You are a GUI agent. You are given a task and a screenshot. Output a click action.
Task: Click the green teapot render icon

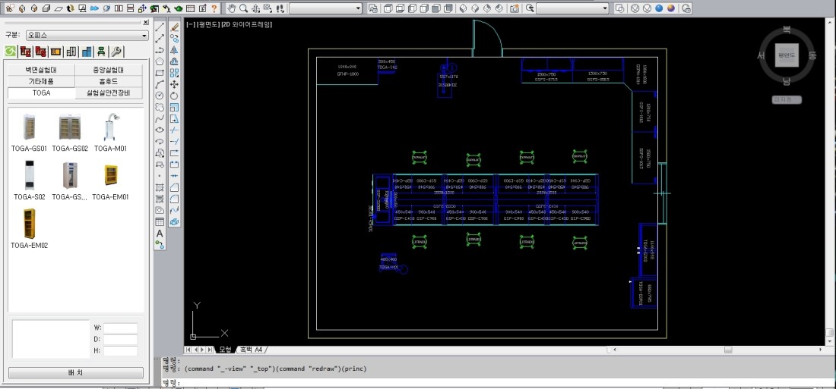[179, 8]
